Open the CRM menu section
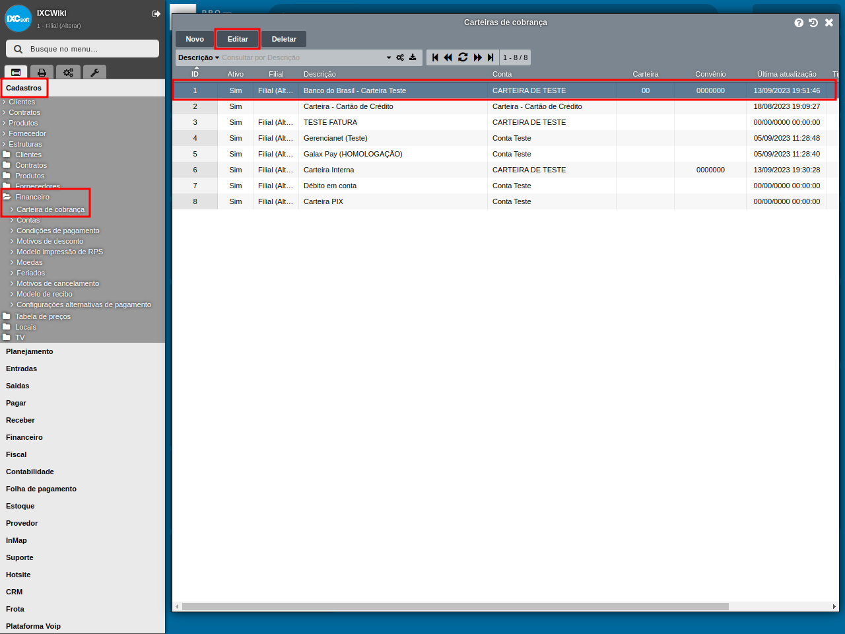 15,592
